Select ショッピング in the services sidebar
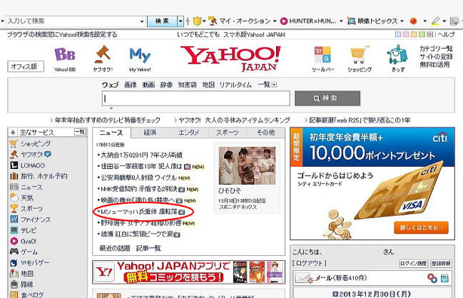Screen dimensions: 463x298 (x=36, y=144)
